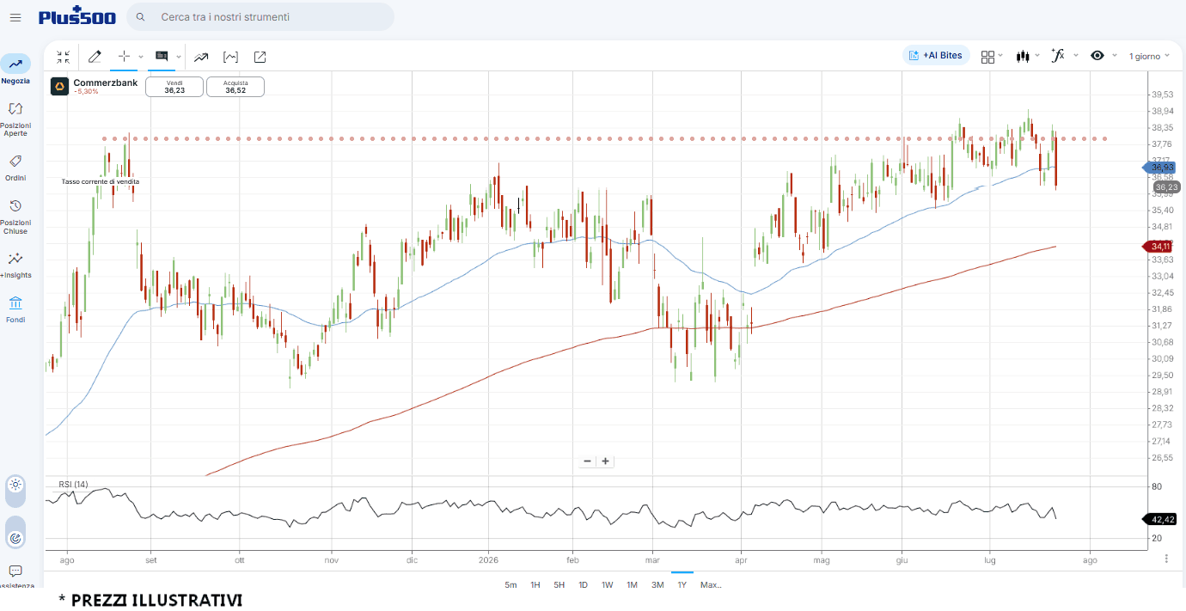Screen dimensions: 1186x611
Task: Expand the crosshair tool options arrow
Action: click(141, 57)
